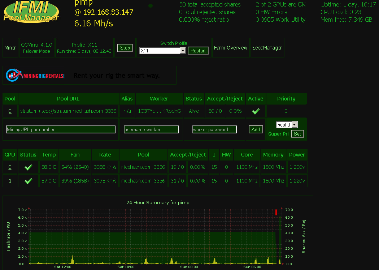The width and height of the screenshot is (379, 270).
Task: Click the Switch Profile dropdown arrow
Action: pyautogui.click(x=183, y=51)
